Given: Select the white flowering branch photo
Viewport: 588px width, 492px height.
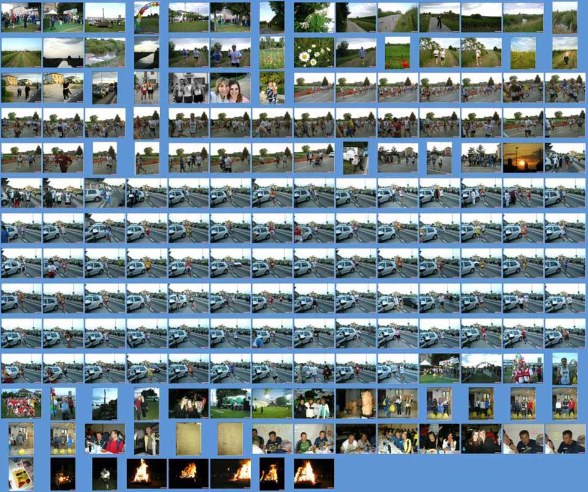Looking at the screenshot, I should point(314,18).
